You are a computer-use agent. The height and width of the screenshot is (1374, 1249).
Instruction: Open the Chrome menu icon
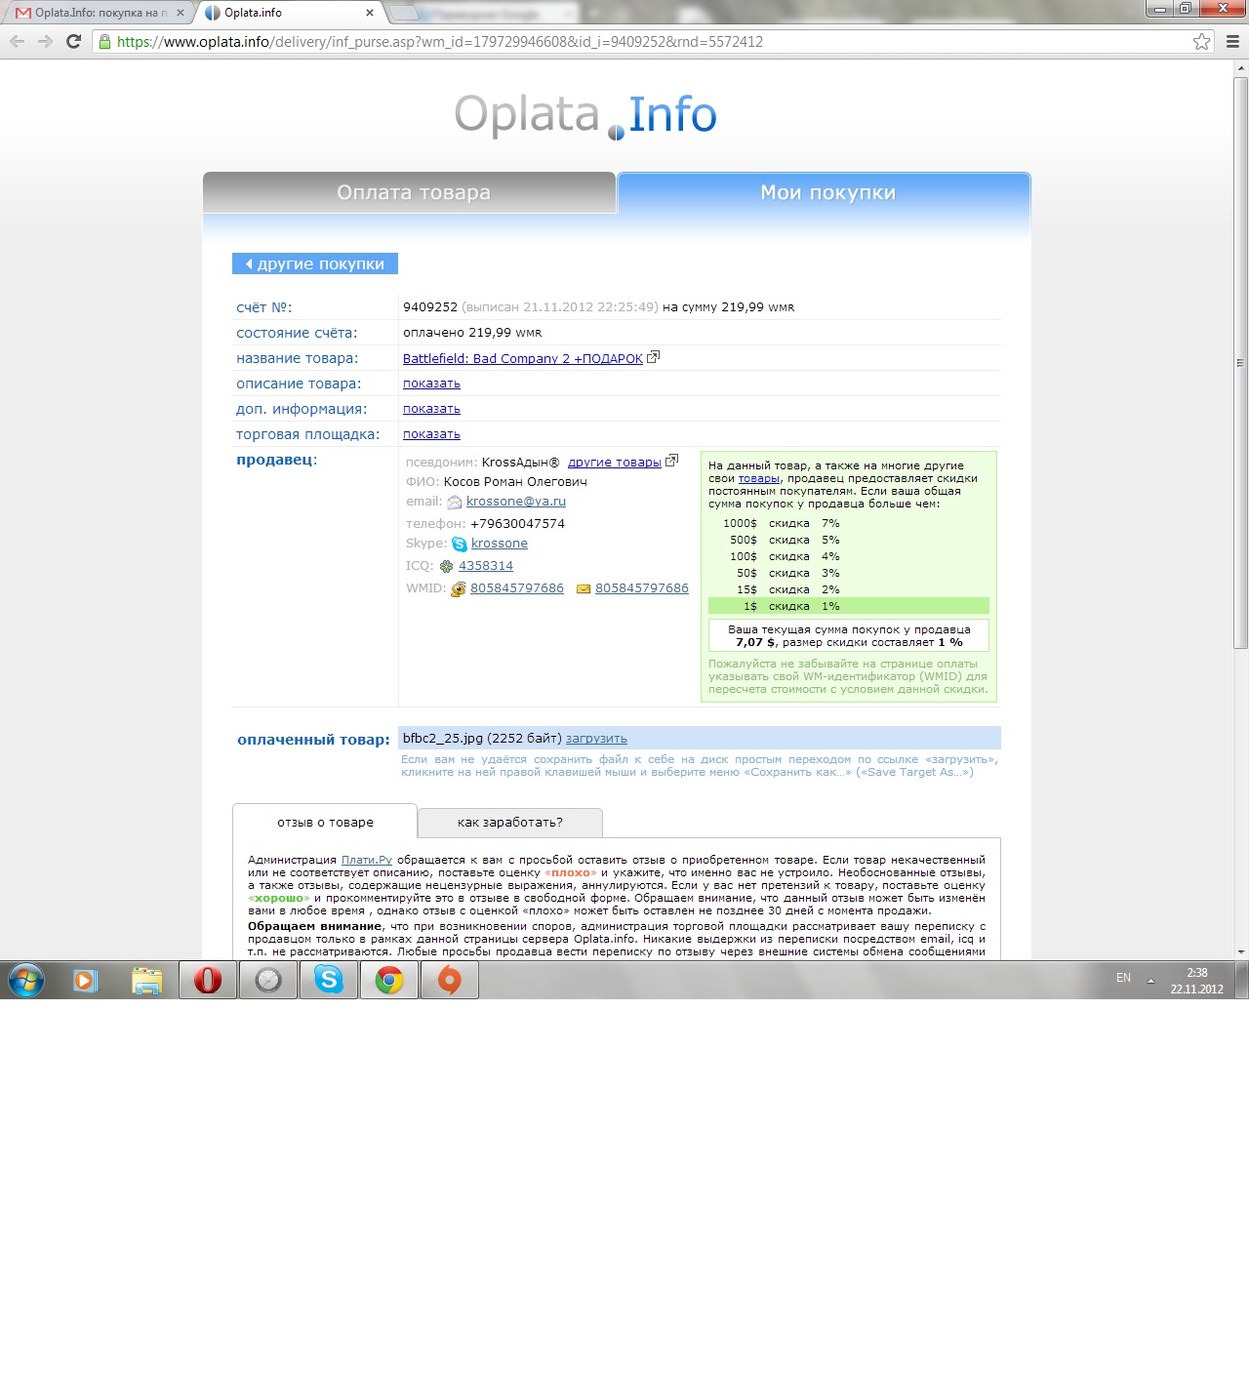pyautogui.click(x=1232, y=41)
